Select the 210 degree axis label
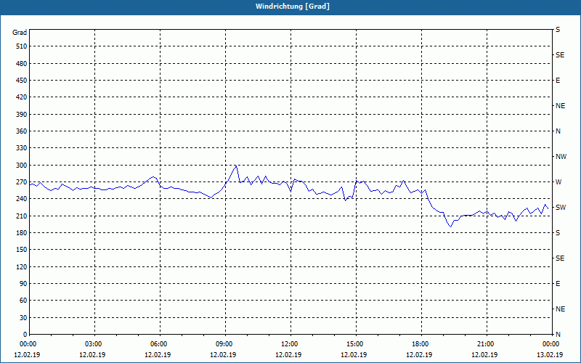 (22, 216)
